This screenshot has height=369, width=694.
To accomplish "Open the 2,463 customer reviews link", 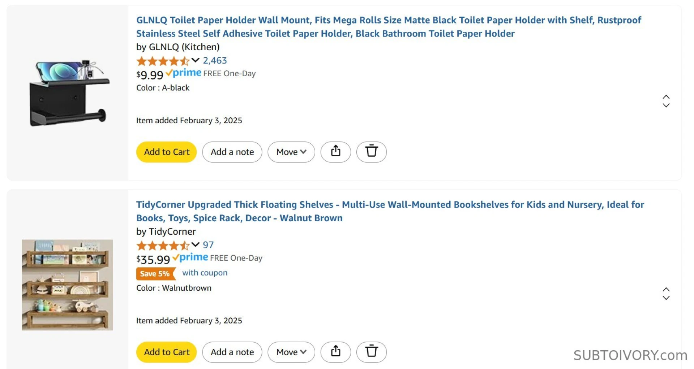I will pos(214,61).
